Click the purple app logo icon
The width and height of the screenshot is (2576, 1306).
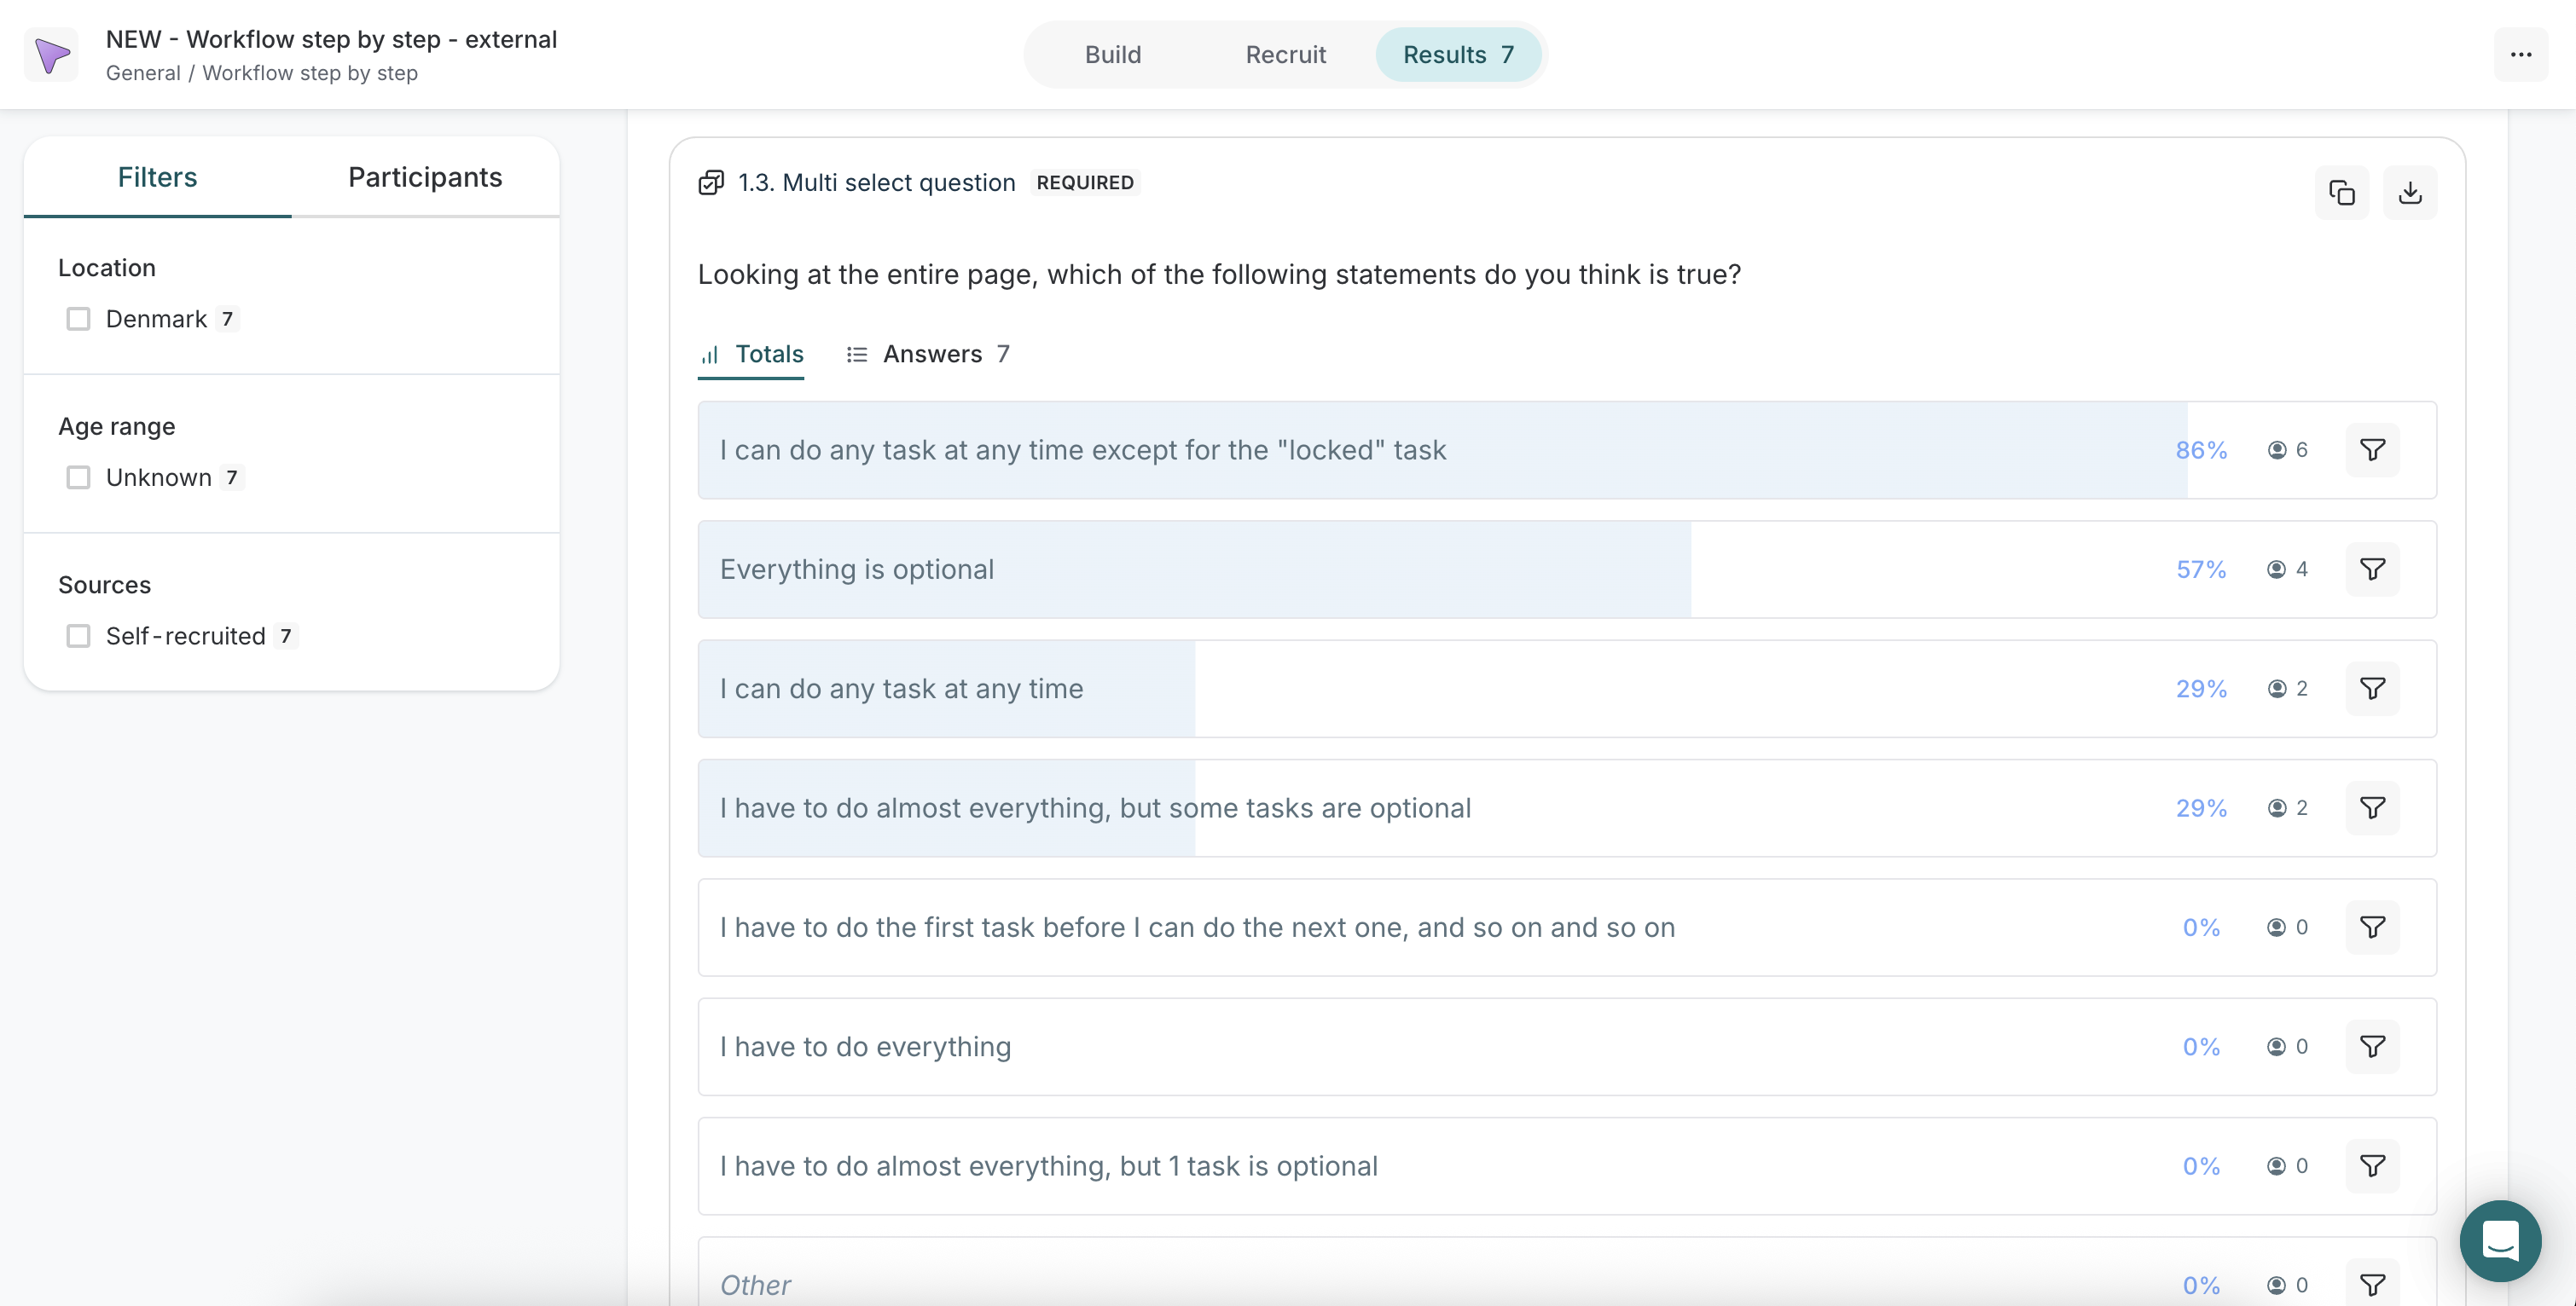[52, 55]
